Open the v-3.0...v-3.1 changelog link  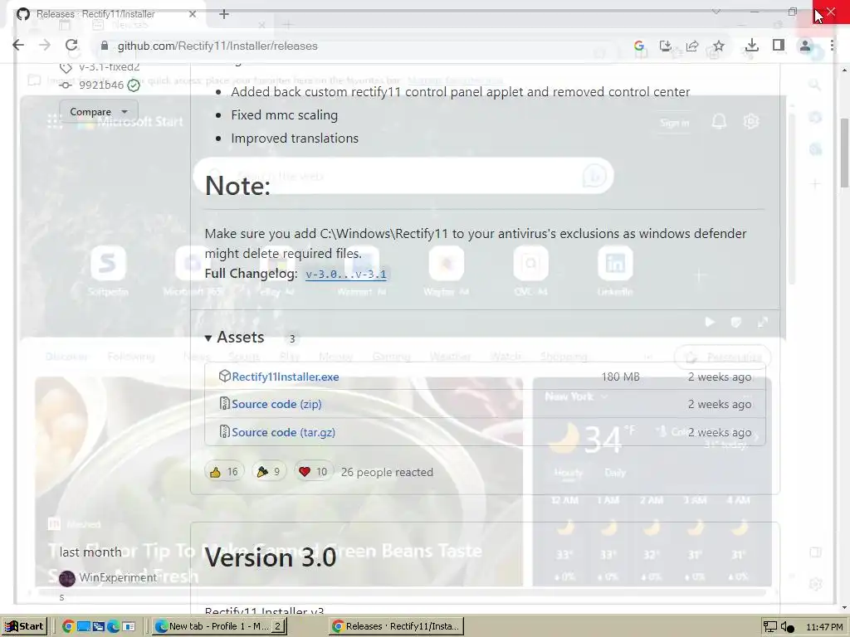[346, 274]
